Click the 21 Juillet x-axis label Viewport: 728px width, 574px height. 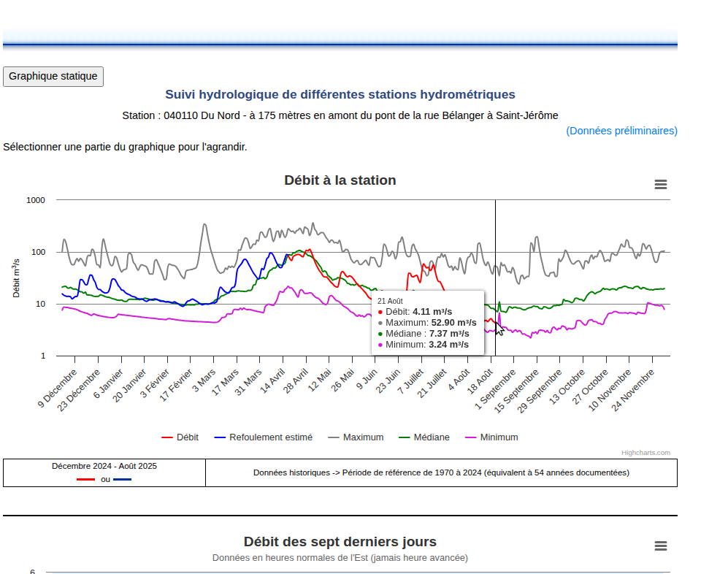click(x=433, y=383)
